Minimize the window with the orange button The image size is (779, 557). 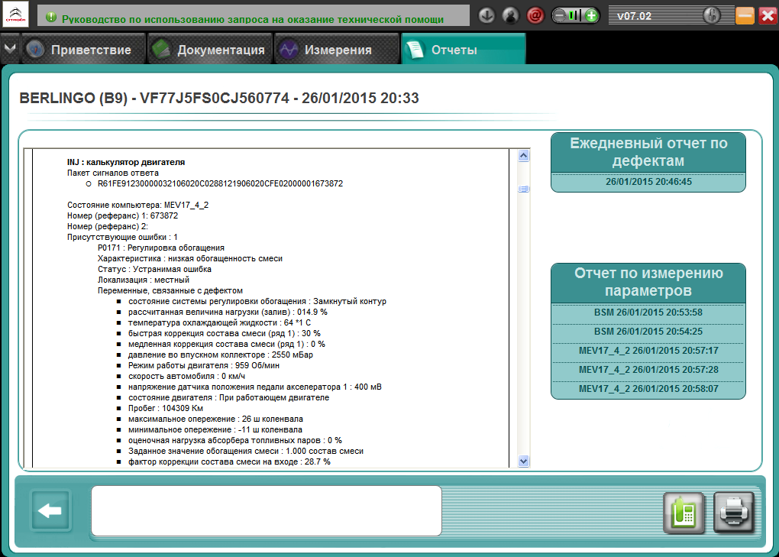pyautogui.click(x=745, y=16)
